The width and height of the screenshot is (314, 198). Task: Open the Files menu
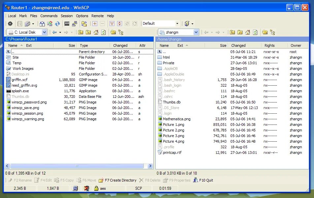pyautogui.click(x=33, y=16)
